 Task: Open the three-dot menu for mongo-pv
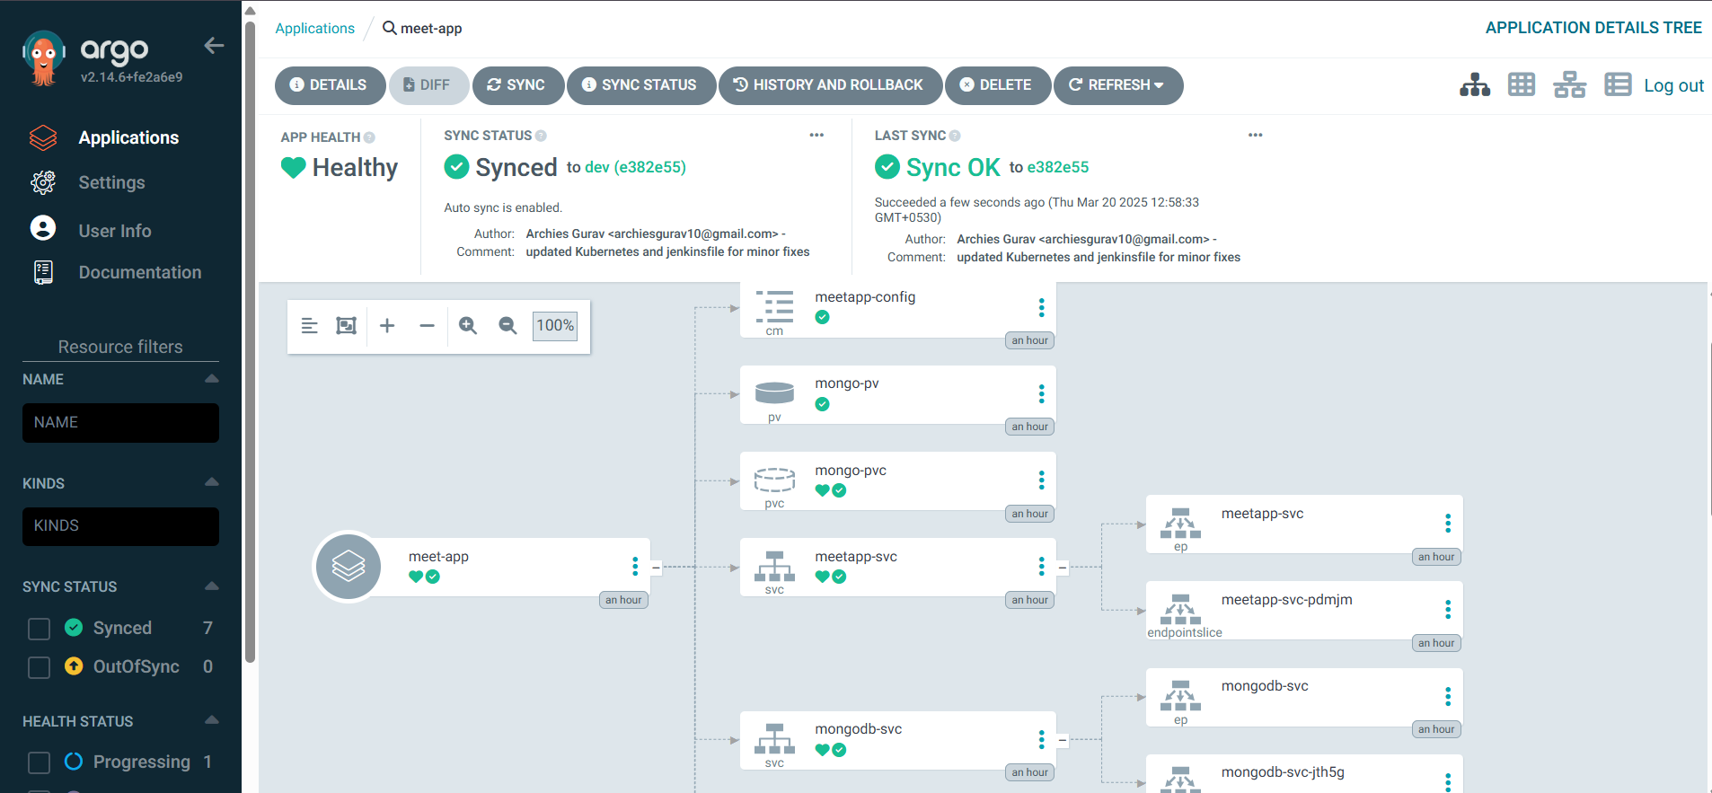coord(1041,393)
